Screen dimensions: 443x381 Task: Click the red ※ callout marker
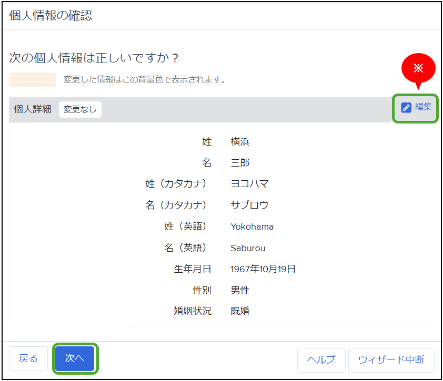(419, 68)
